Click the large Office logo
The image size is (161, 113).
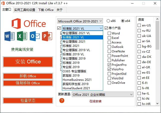29,23
